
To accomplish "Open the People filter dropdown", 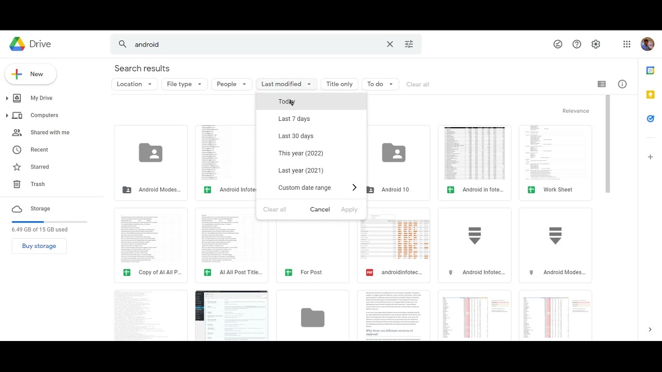I will (232, 84).
